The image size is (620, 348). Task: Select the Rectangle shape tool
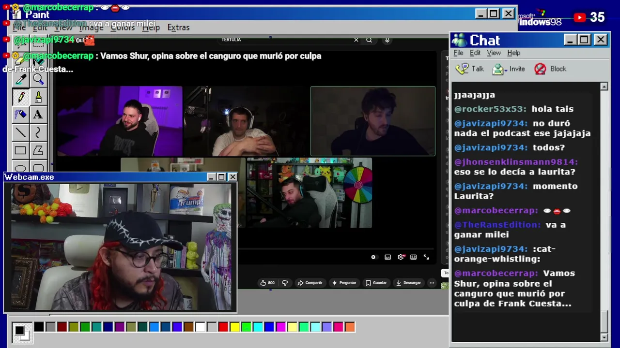tap(20, 150)
